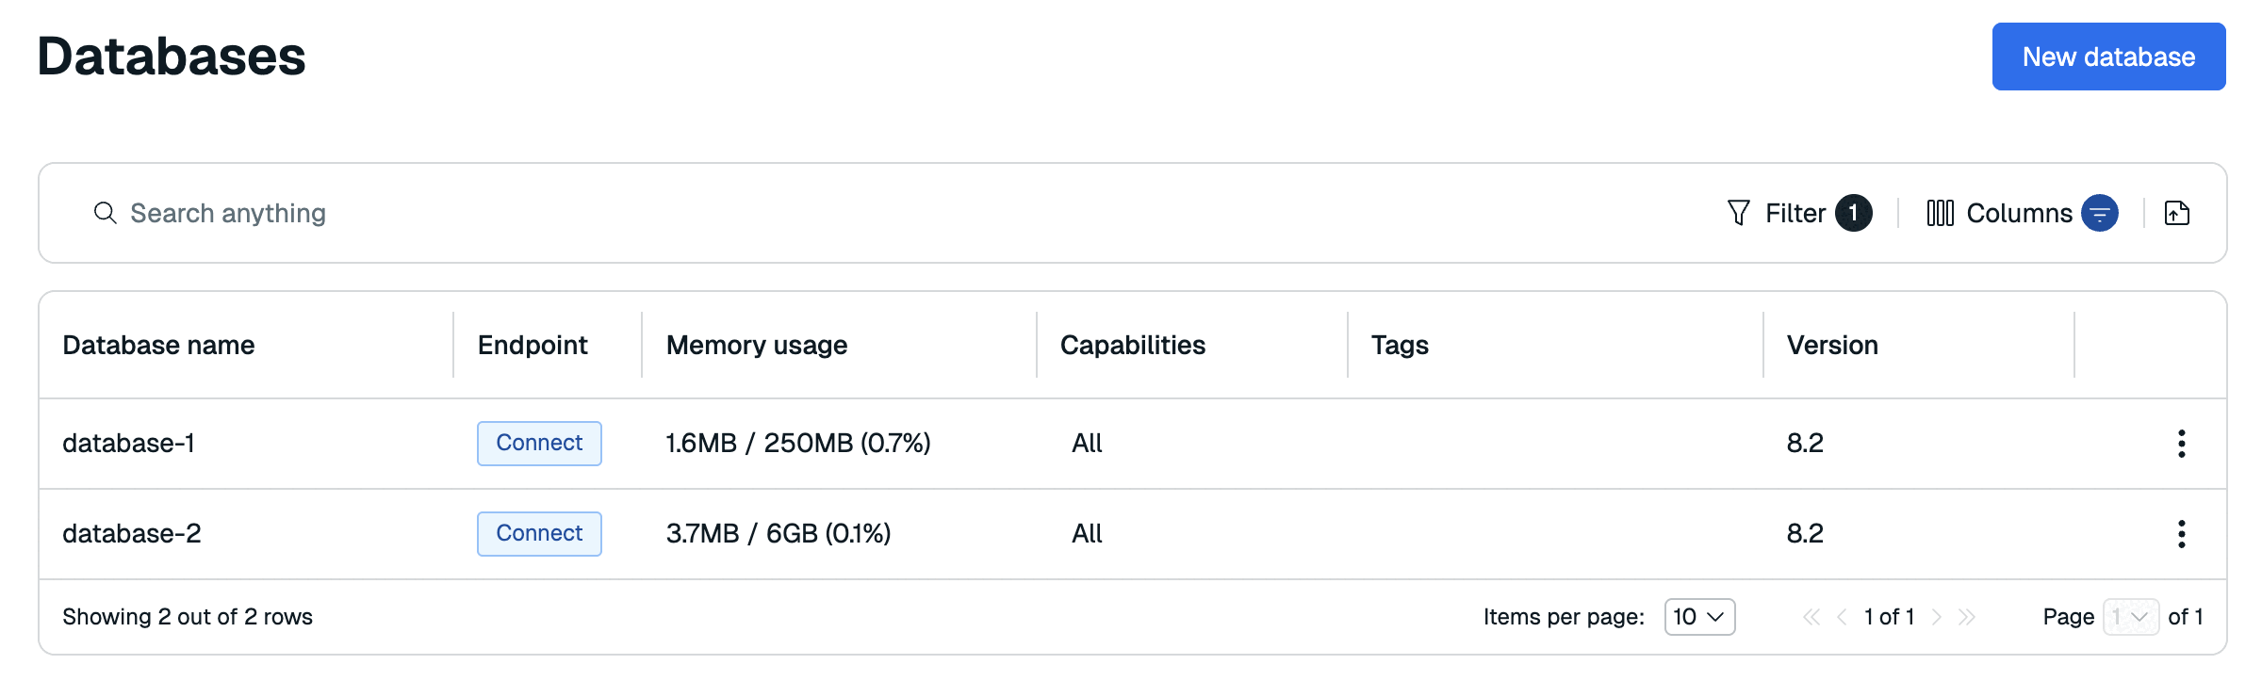Open the Page number selector dropdown
Screen dimensions: 2262x697
pyautogui.click(x=2129, y=616)
